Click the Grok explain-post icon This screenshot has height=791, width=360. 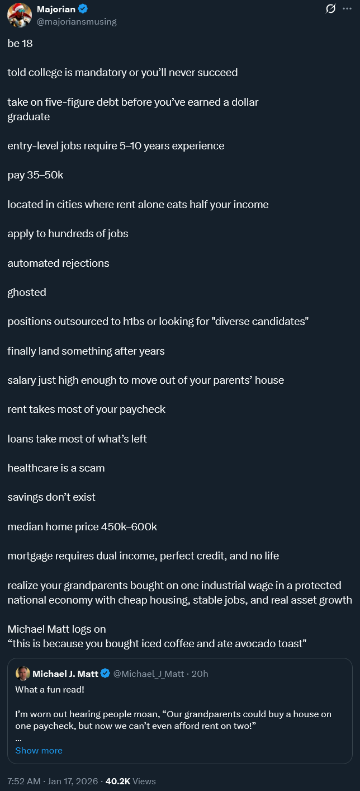click(x=330, y=9)
